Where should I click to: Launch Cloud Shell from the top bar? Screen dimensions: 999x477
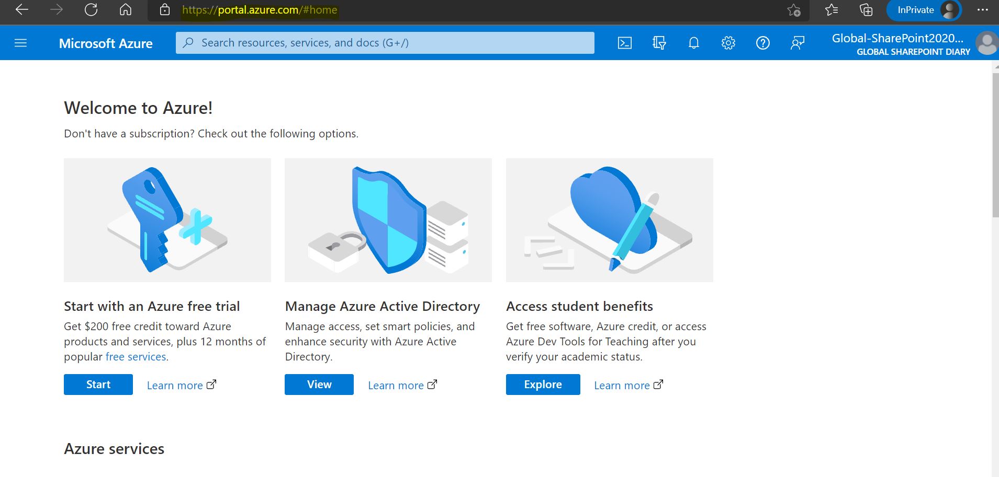(x=625, y=43)
